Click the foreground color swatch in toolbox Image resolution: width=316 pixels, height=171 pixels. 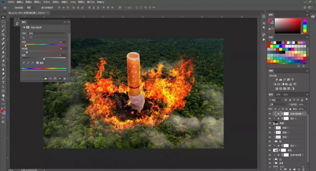[2, 111]
